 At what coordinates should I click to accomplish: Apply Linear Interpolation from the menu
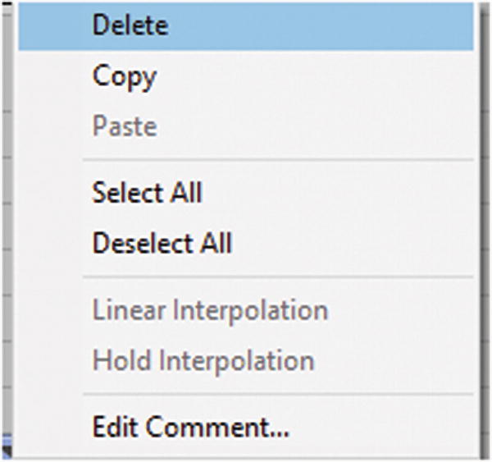(x=210, y=311)
